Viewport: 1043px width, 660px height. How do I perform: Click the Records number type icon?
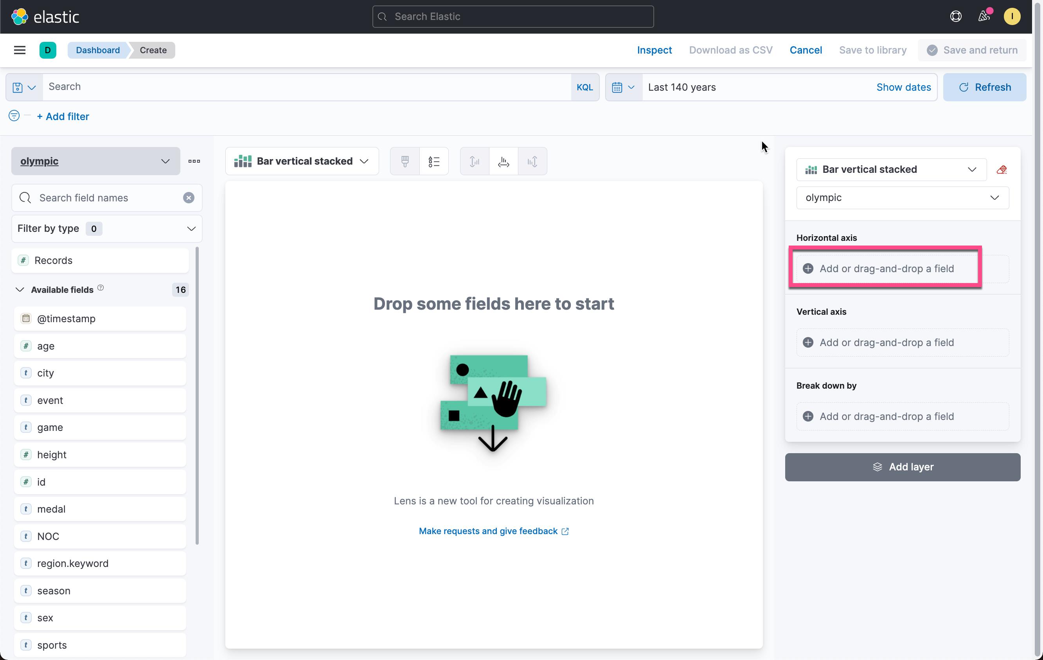(x=23, y=260)
